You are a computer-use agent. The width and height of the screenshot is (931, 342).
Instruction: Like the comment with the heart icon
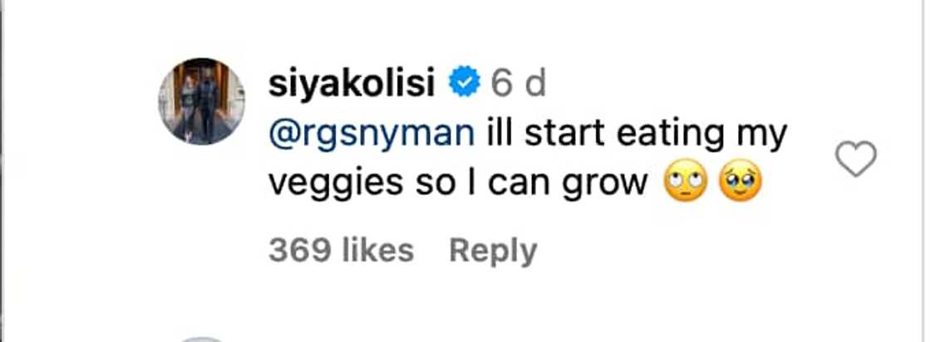click(855, 159)
